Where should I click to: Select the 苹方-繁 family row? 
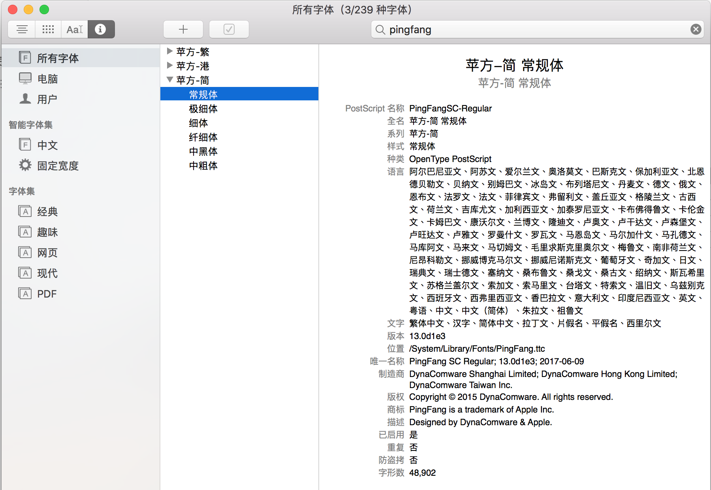point(239,51)
